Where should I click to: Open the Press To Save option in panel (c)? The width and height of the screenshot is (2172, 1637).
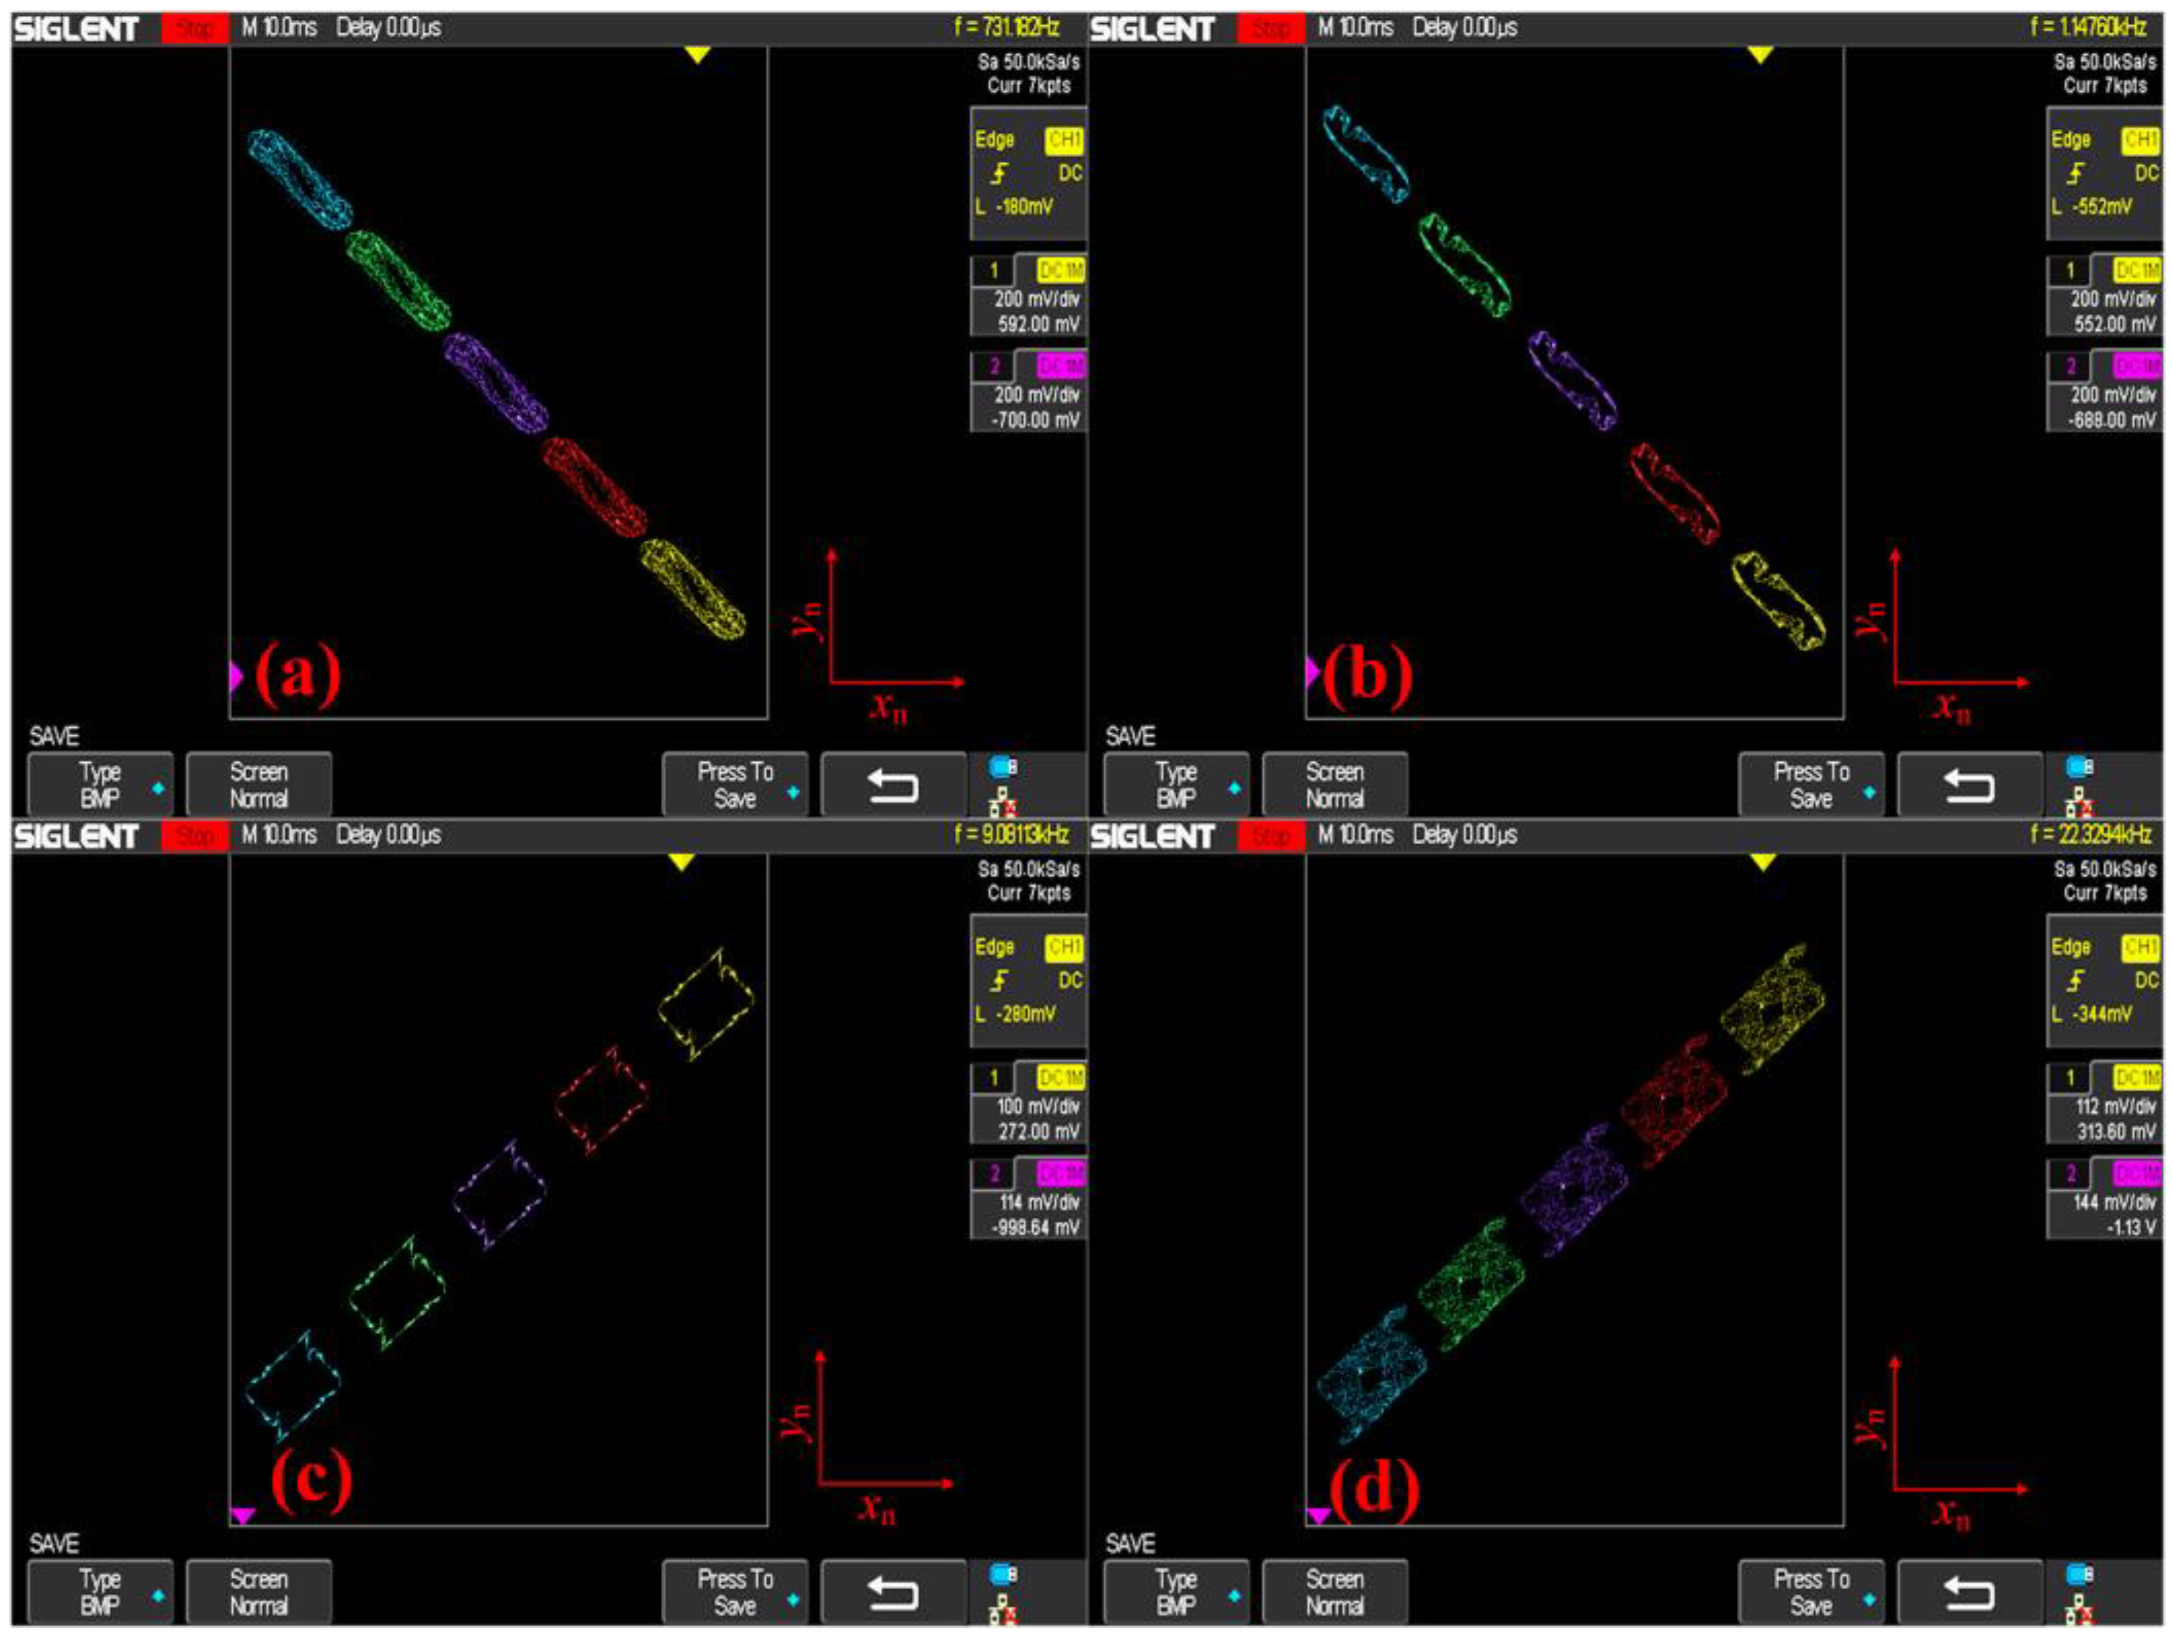735,1592
